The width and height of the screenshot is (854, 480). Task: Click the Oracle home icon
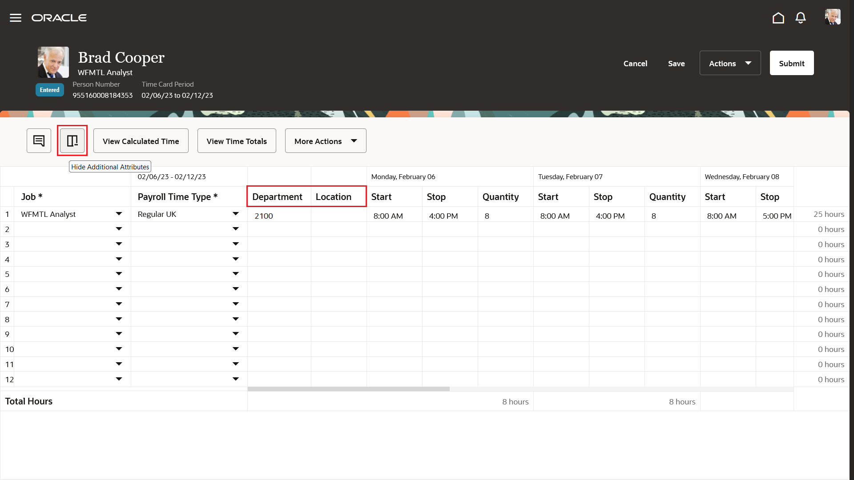(x=778, y=18)
